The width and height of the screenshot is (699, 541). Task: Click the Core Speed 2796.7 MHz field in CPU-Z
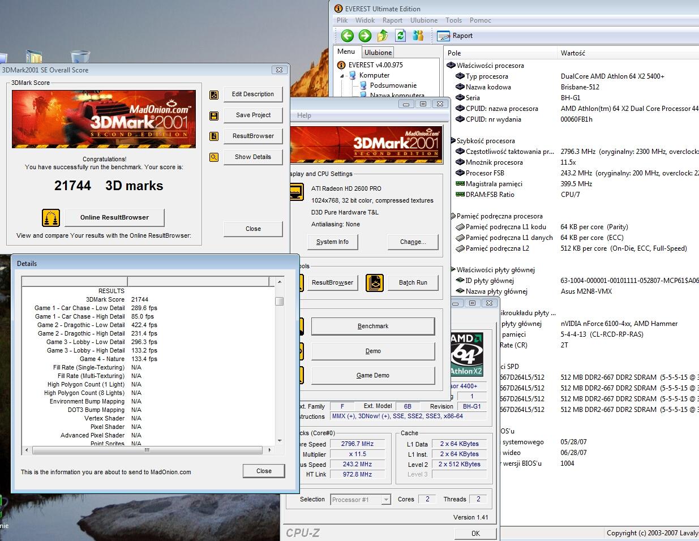[358, 444]
